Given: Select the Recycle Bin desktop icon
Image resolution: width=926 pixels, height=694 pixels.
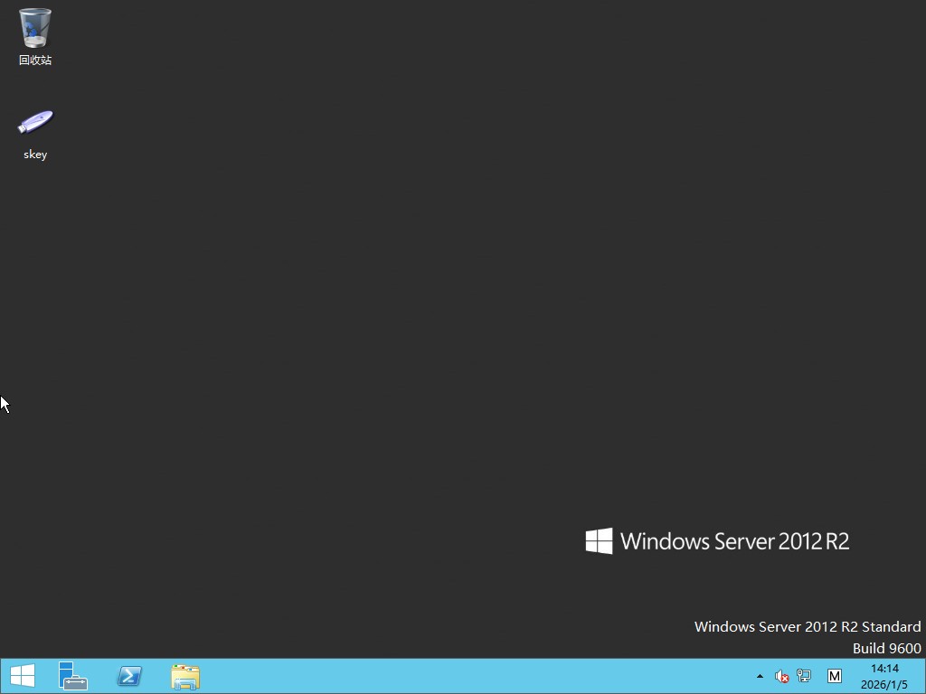Looking at the screenshot, I should tap(35, 28).
